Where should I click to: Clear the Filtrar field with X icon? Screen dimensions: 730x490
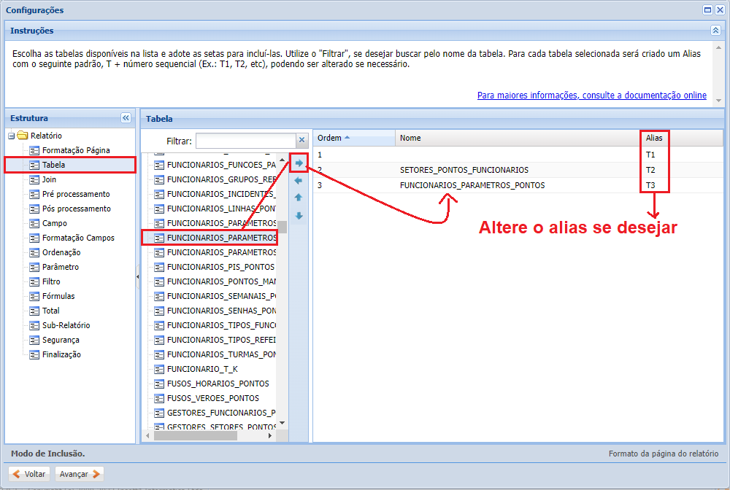click(301, 140)
